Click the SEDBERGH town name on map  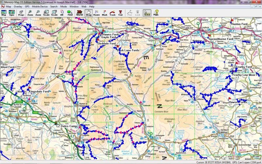pos(15,20)
